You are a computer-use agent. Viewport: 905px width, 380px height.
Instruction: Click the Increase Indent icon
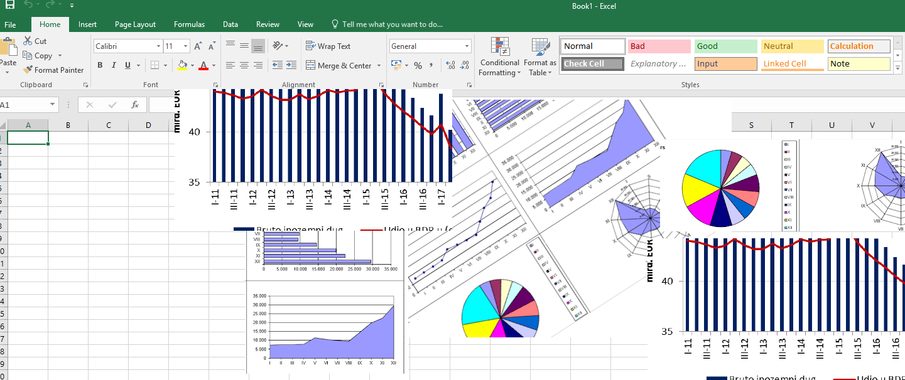coord(291,65)
